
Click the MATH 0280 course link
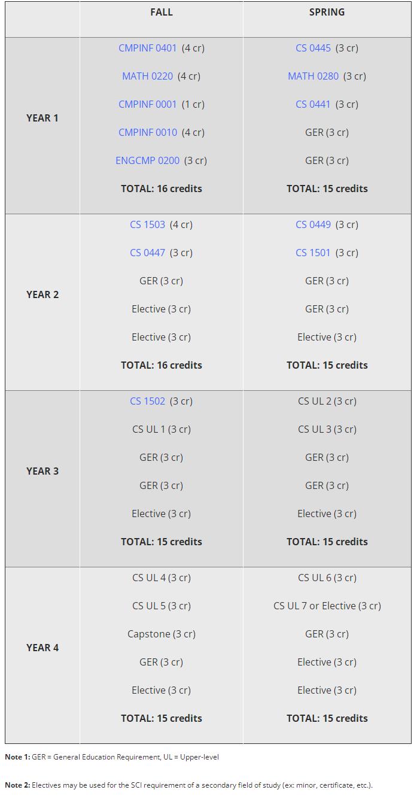313,76
